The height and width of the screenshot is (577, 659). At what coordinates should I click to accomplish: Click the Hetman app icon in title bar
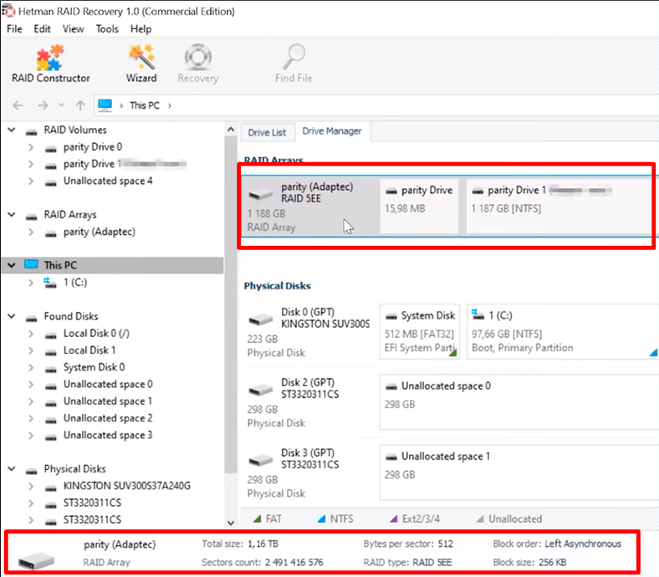point(8,11)
